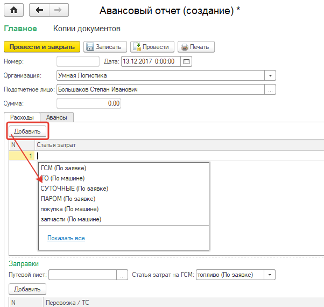Click the Провести button
This screenshot has height=307, width=324.
(152, 47)
